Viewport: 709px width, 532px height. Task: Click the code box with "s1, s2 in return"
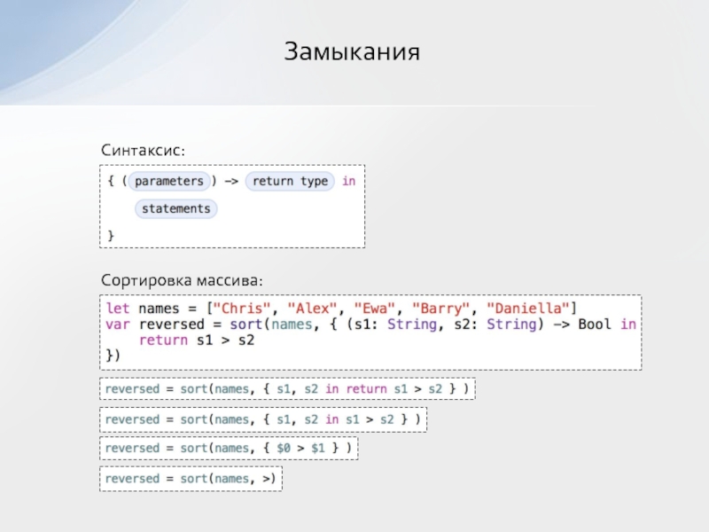click(286, 389)
